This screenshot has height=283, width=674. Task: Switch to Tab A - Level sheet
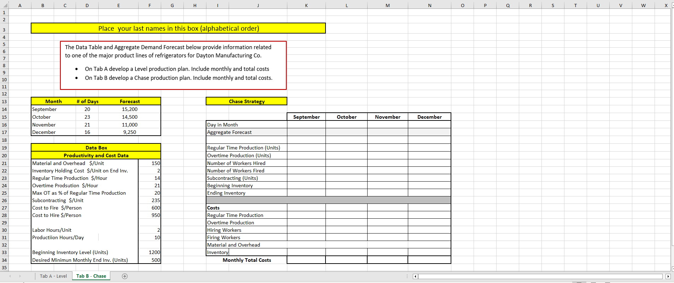pyautogui.click(x=53, y=276)
